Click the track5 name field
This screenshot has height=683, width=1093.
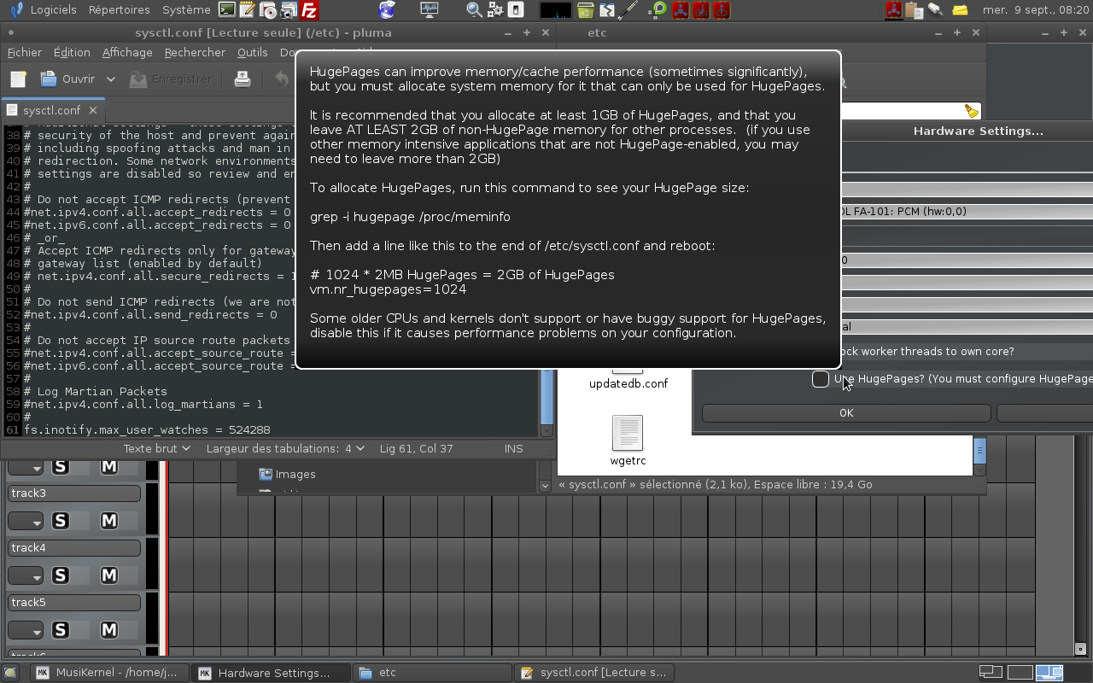pos(74,603)
